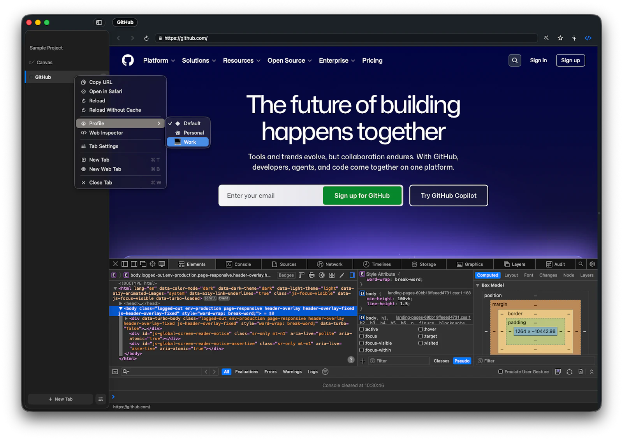
Task: Bookmark the page with the star icon
Action: (x=560, y=38)
